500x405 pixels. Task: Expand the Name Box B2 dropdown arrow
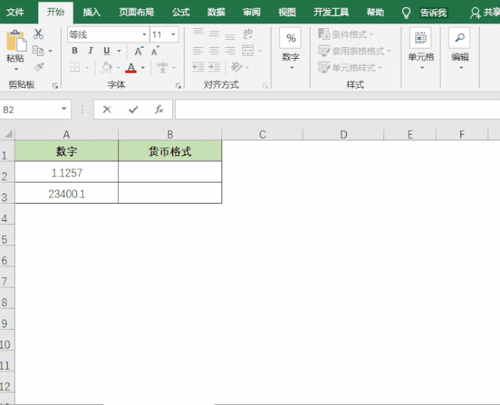64,109
